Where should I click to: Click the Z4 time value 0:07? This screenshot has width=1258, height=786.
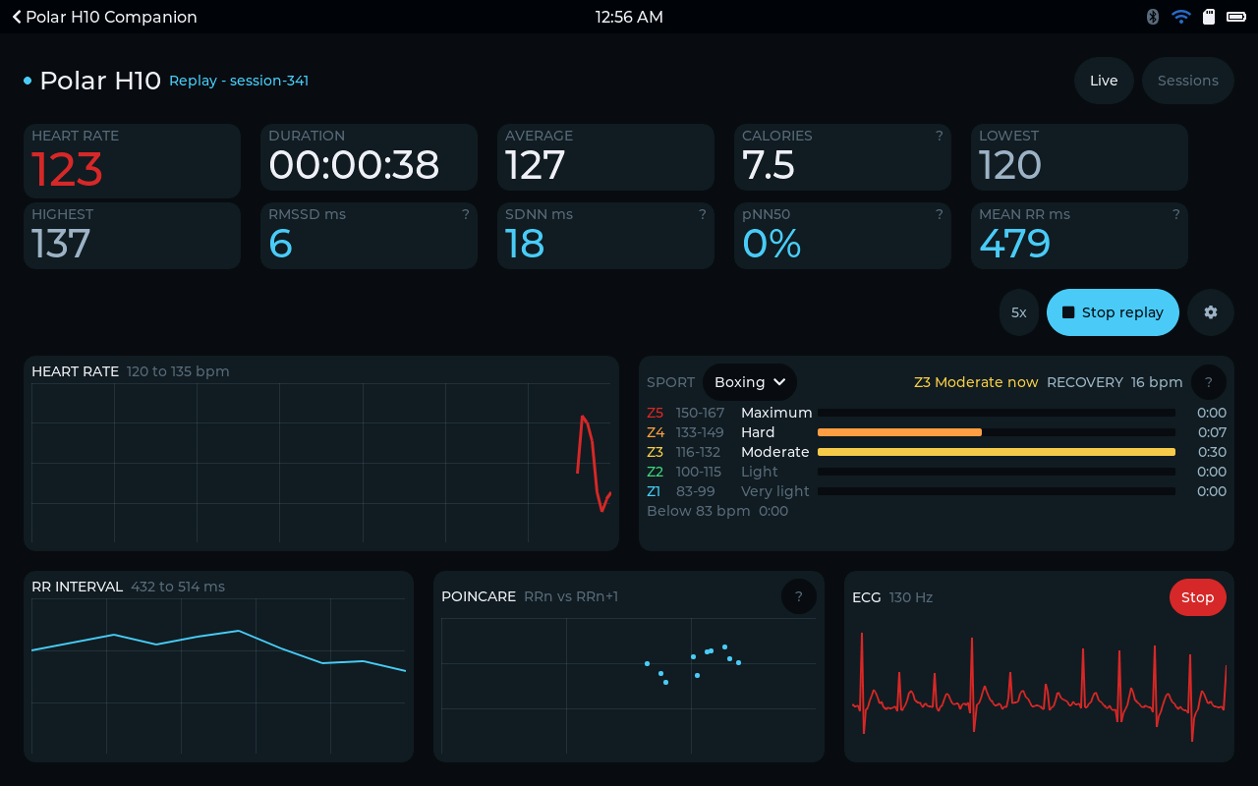pyautogui.click(x=1212, y=432)
